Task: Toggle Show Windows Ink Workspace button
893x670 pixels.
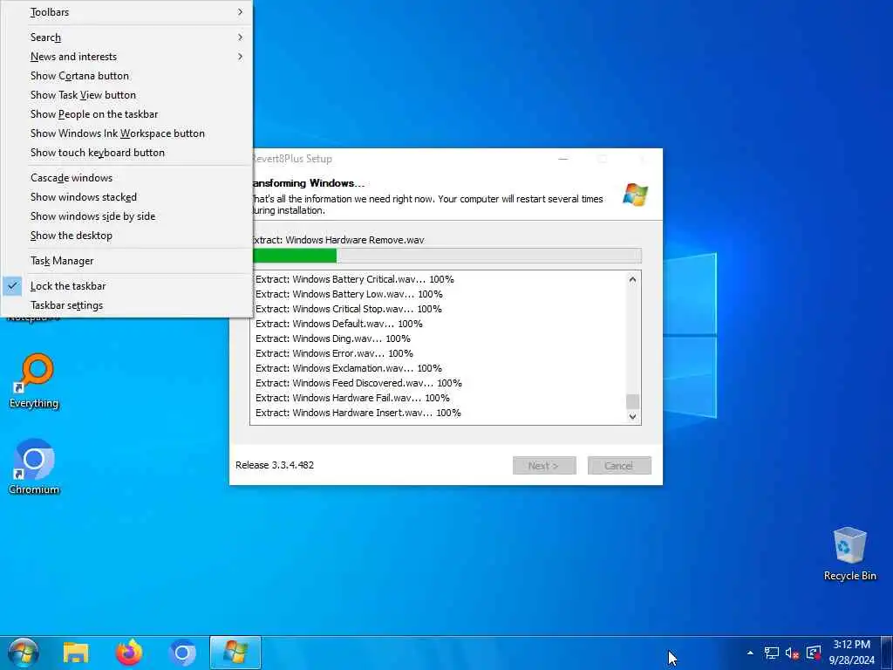Action: (127, 133)
